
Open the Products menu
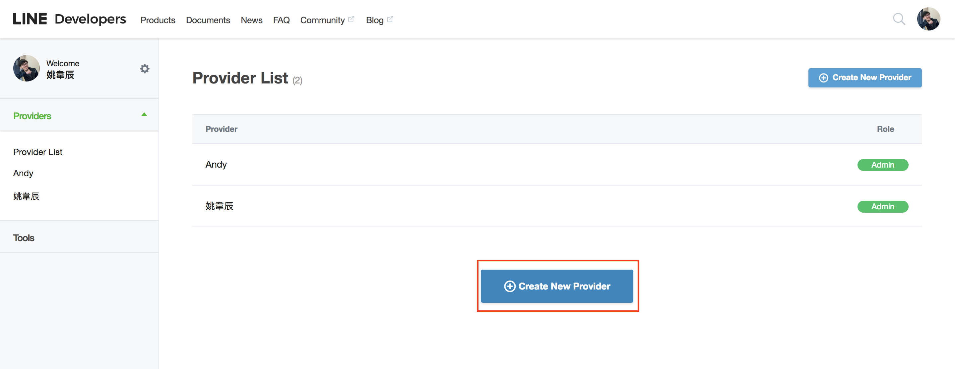pyautogui.click(x=158, y=20)
